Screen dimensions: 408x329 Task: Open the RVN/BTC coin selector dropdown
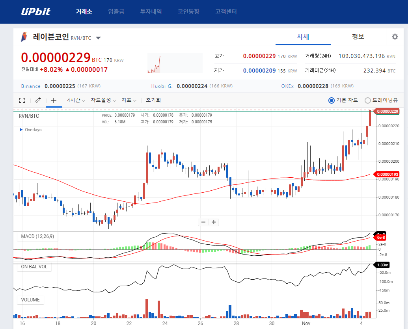(99, 38)
